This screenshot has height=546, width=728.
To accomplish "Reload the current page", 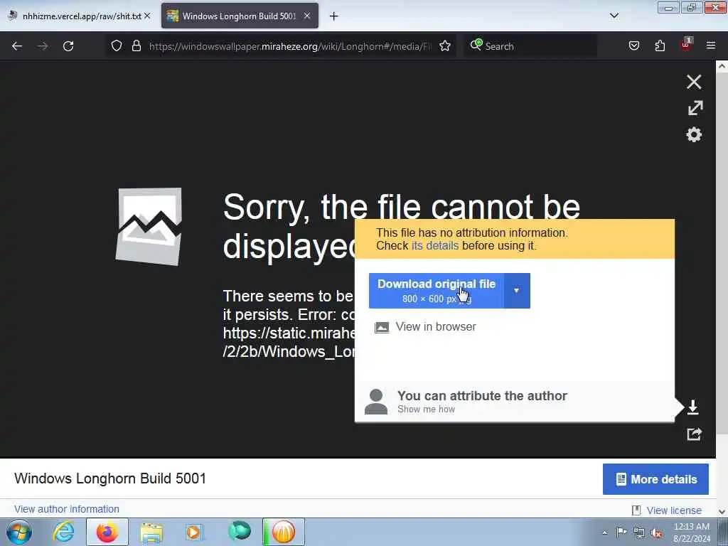I will tap(68, 46).
